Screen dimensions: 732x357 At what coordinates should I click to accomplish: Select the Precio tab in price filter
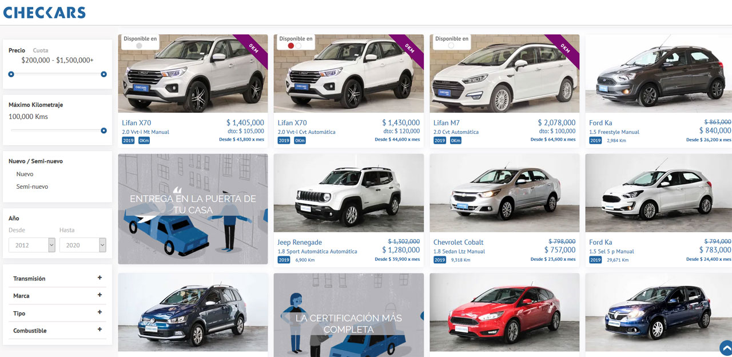17,50
